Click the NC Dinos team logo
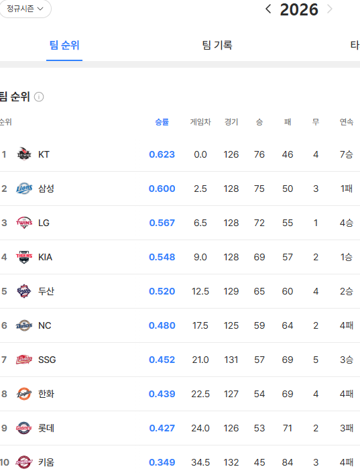Image resolution: width=360 pixels, height=475 pixels. click(24, 325)
